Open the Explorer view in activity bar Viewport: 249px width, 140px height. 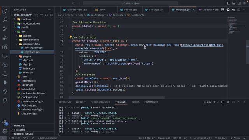coord(5,11)
